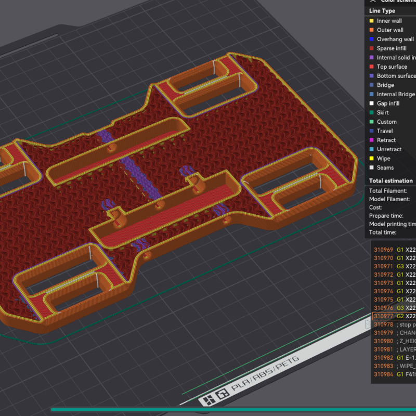This screenshot has width=416, height=416.
Task: Show Travel moves in preview
Action: click(x=385, y=131)
